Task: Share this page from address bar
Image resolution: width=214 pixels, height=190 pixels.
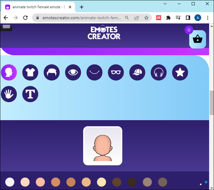Action: (136, 18)
